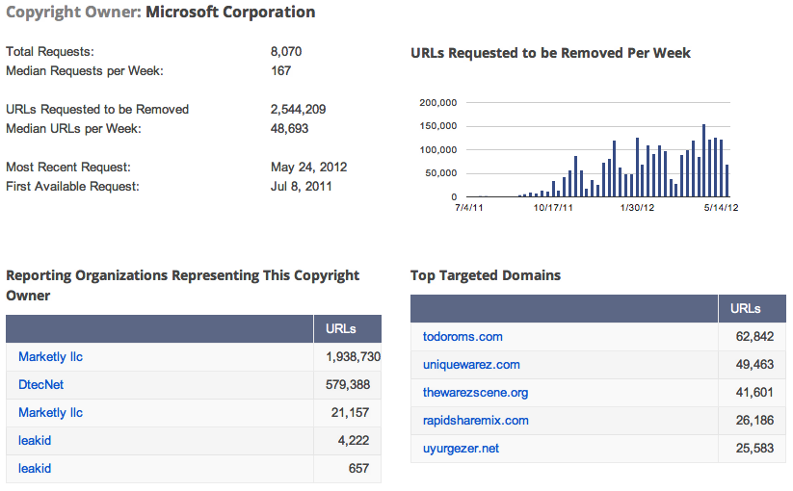Screen dimensions: 793x491
Task: Open the leakid entry with 657 URLs
Action: point(35,469)
